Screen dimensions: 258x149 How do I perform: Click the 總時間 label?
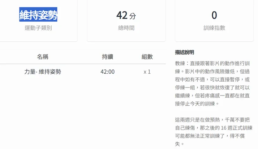tap(126, 28)
